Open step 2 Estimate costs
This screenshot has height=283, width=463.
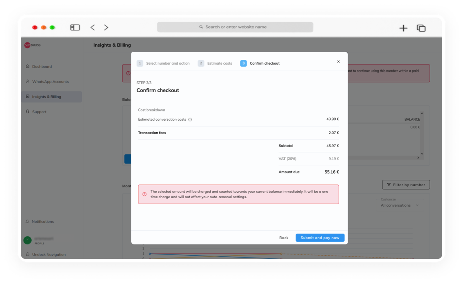(x=215, y=63)
